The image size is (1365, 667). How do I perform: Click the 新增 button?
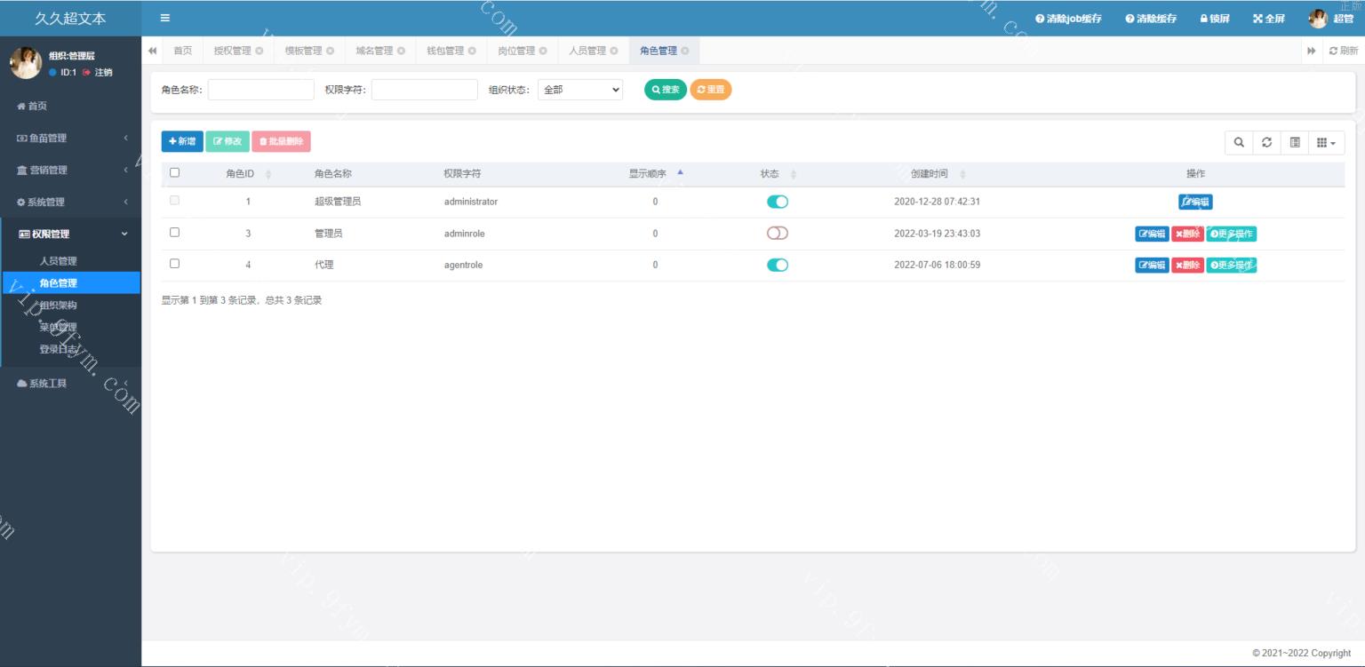[x=182, y=141]
